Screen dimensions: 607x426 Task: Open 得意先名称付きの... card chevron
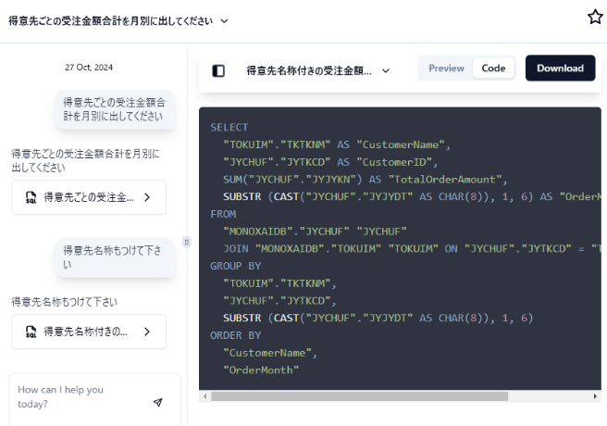pos(147,332)
